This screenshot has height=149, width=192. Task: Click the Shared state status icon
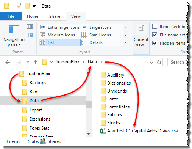point(43,141)
